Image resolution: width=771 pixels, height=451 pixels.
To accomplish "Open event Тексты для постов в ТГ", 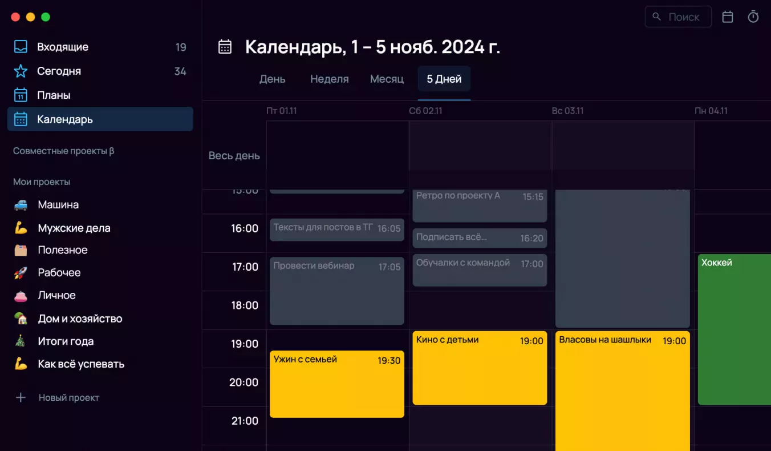I will pos(337,229).
